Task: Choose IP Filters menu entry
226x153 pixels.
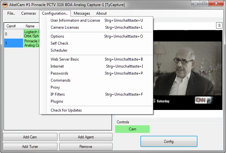Action: [58, 94]
